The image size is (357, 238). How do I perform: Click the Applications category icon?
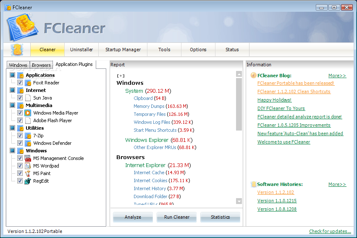tap(21, 75)
